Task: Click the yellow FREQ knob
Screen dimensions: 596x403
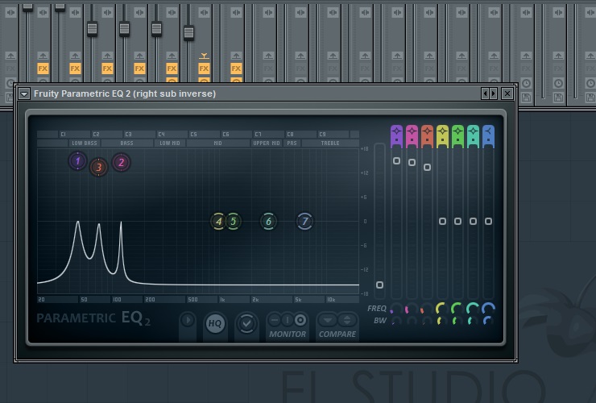Action: point(442,309)
